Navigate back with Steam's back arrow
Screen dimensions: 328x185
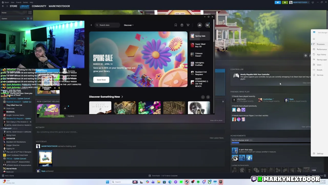tap(3, 6)
